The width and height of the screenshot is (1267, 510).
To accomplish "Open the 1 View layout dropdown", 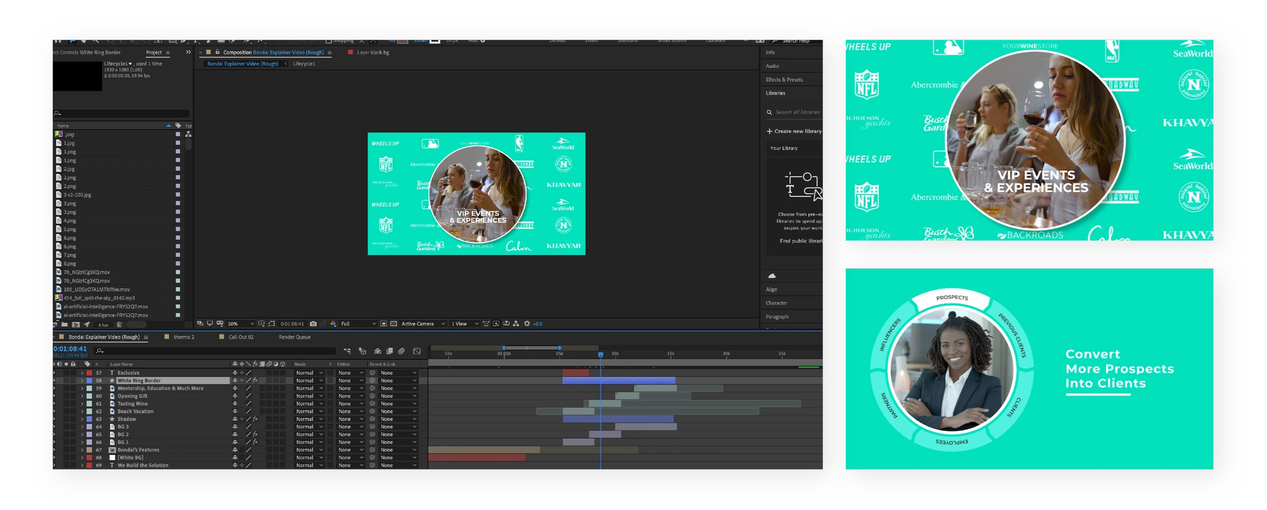I will (464, 324).
